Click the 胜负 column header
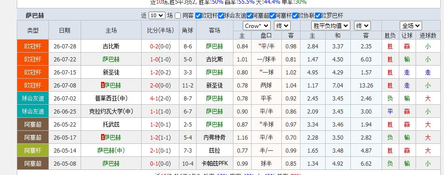This screenshot has width=444, height=175. [390, 36]
